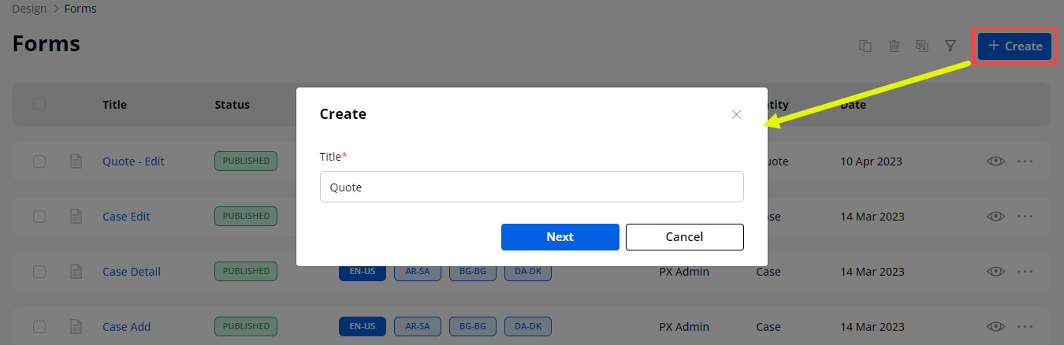Tick the select-all checkbox in table header
Screen dimensions: 1064x345
point(39,104)
